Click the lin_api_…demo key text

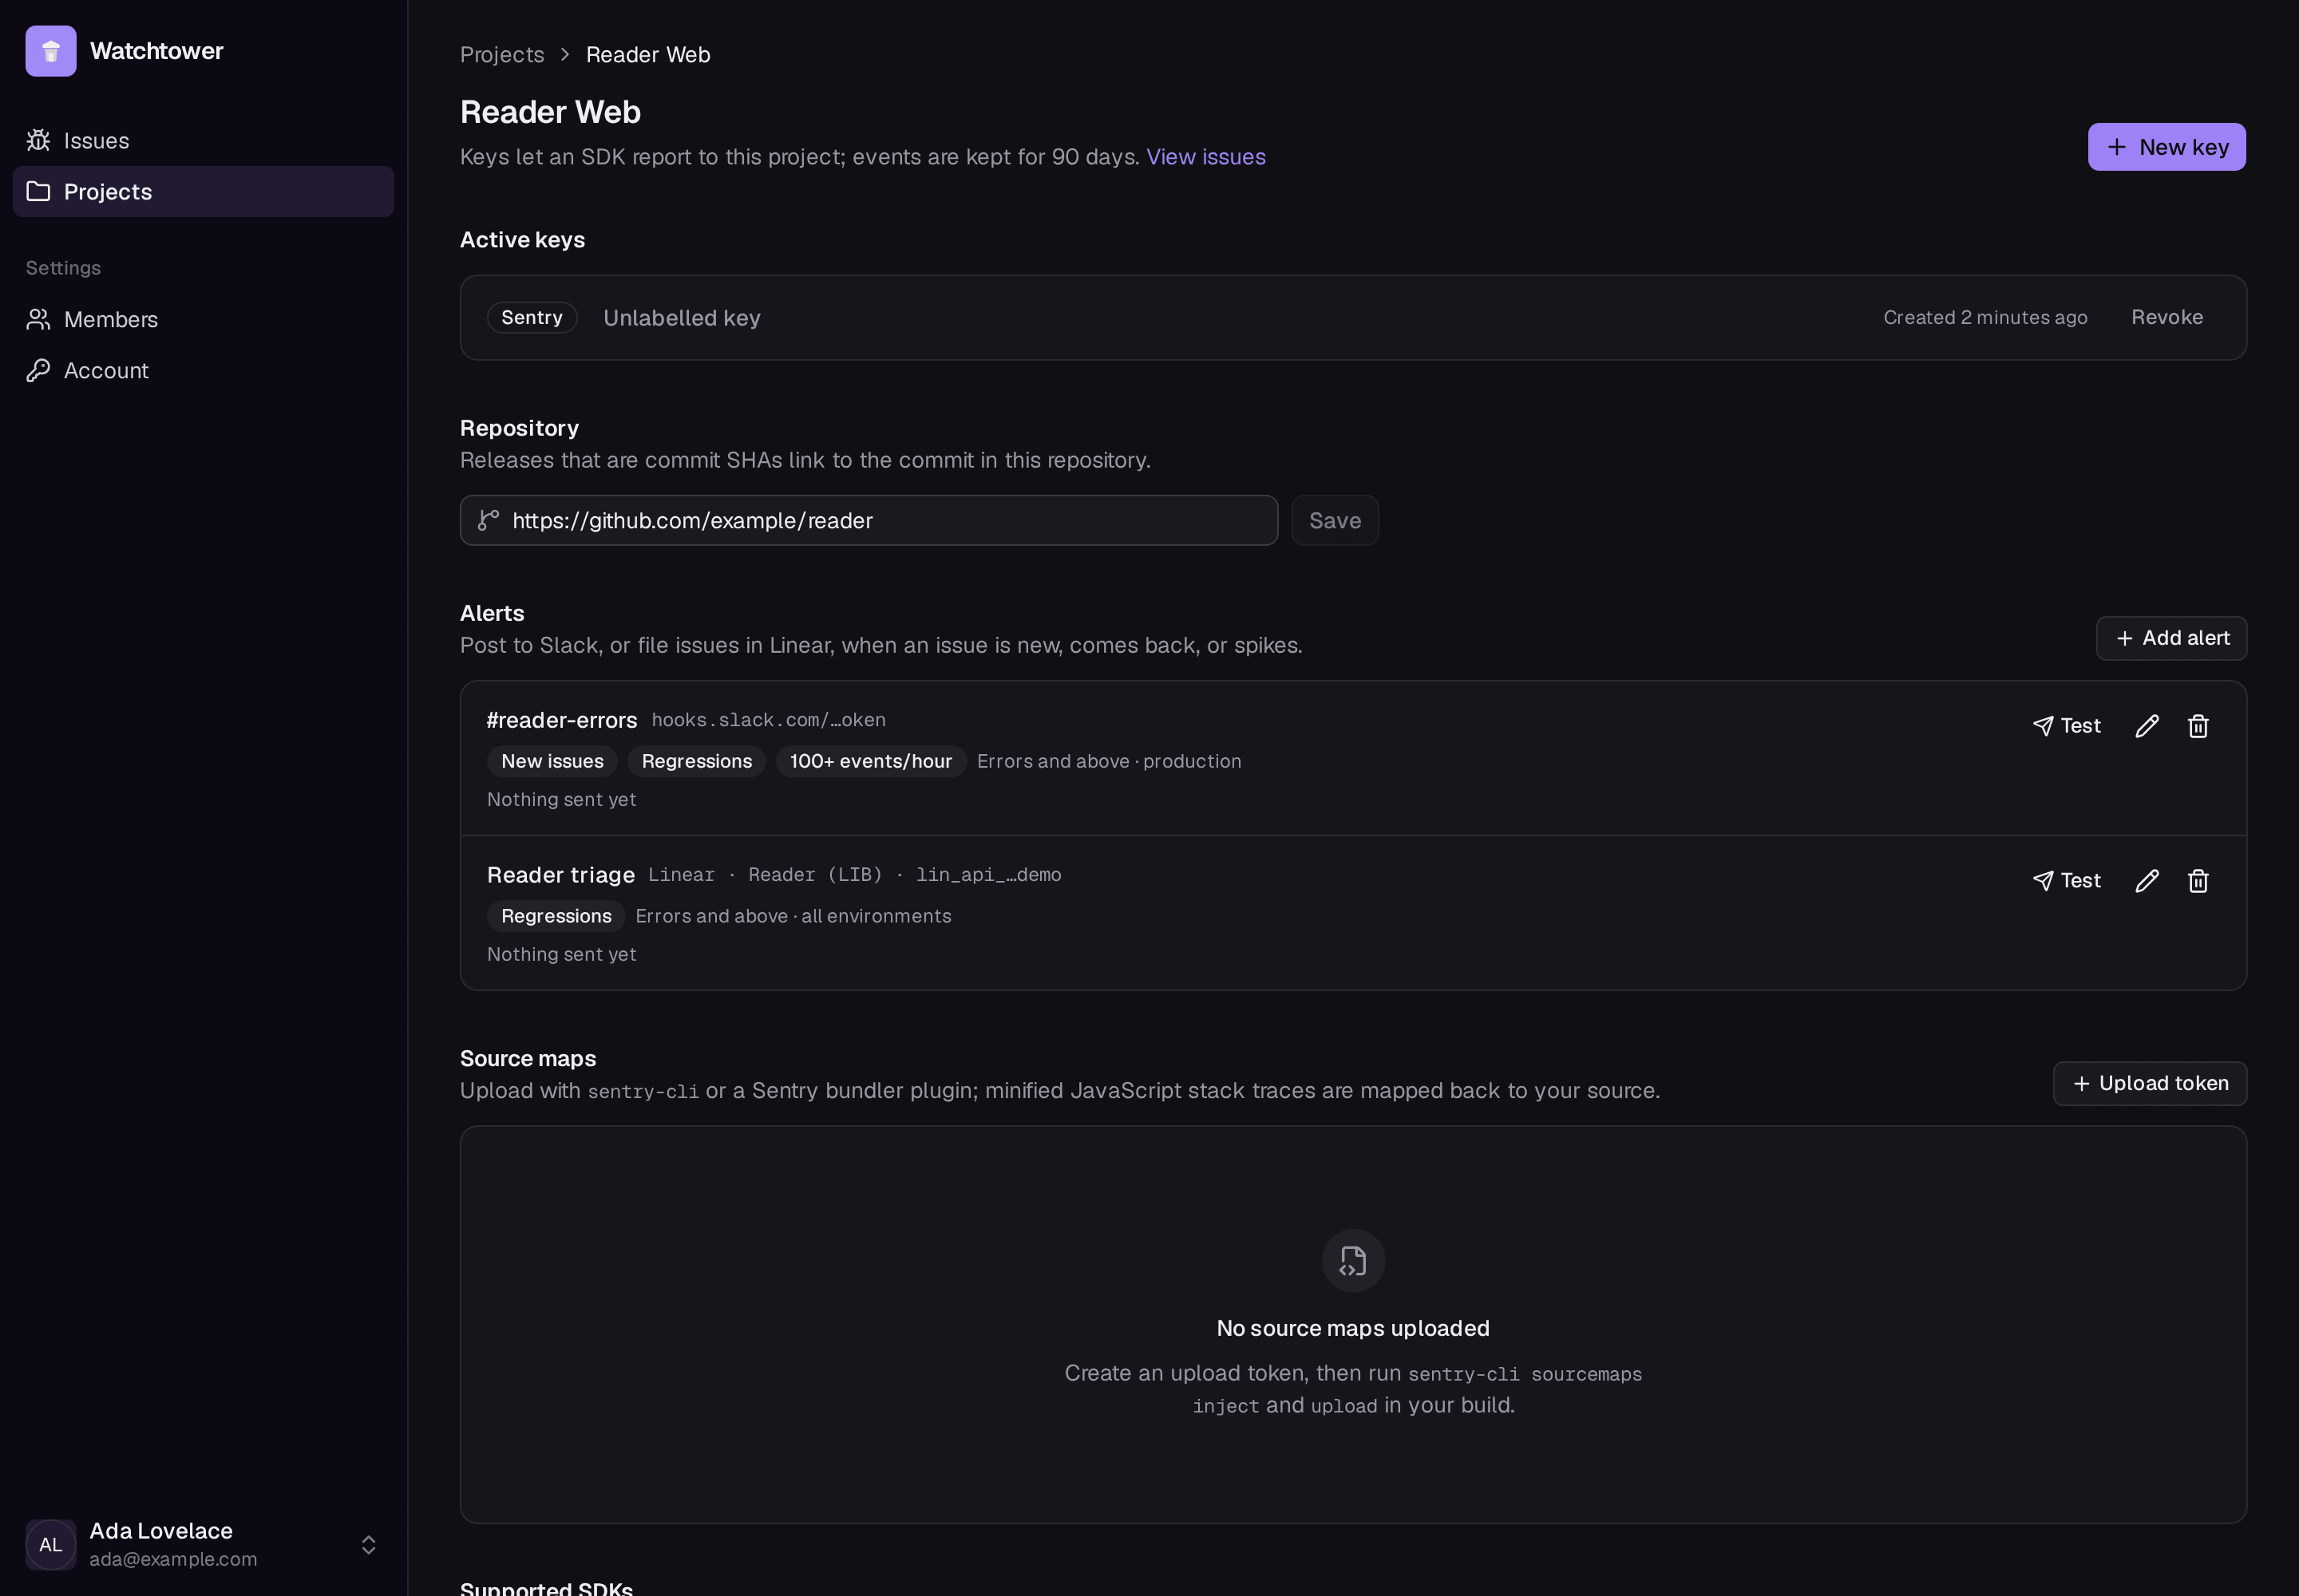click(988, 876)
